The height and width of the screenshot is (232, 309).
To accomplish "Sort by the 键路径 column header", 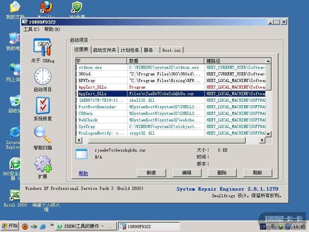I will pos(235,61).
